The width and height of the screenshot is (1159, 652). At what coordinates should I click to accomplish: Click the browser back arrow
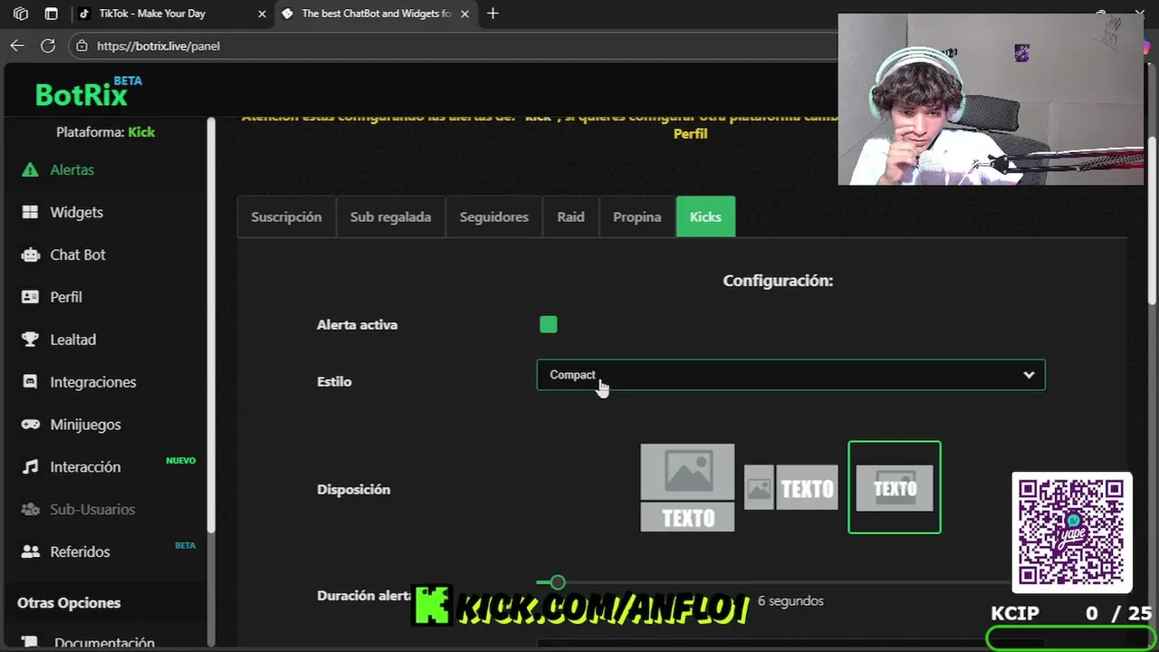(x=17, y=45)
